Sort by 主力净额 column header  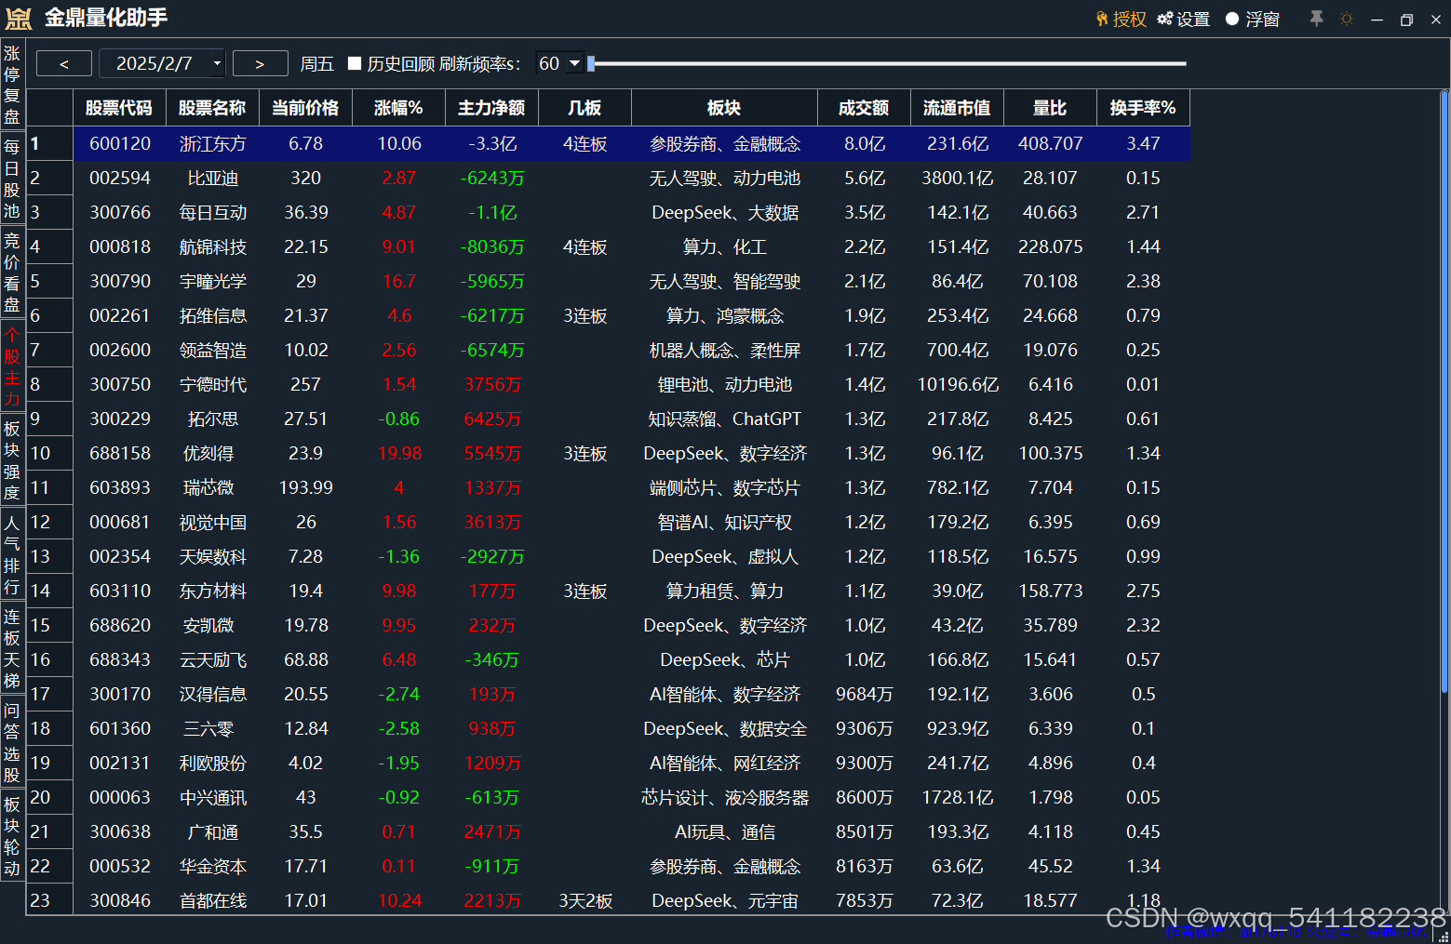[x=491, y=108]
